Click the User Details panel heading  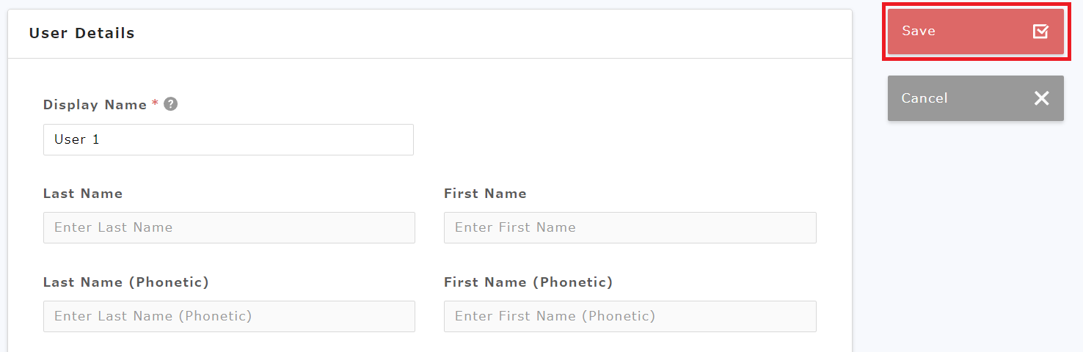[x=81, y=33]
